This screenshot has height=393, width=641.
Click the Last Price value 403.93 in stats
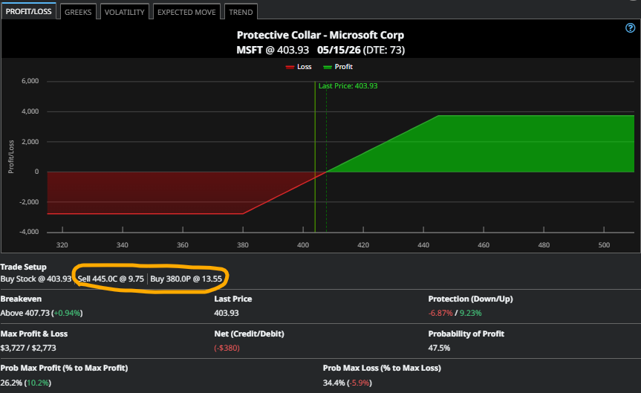pos(227,313)
